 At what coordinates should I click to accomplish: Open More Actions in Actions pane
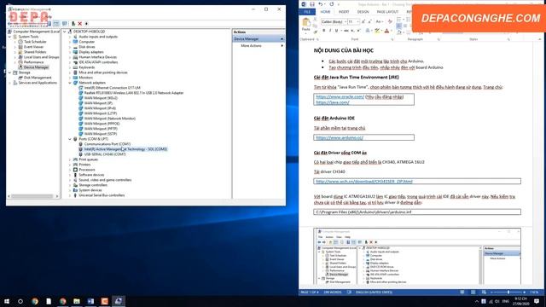click(251, 45)
